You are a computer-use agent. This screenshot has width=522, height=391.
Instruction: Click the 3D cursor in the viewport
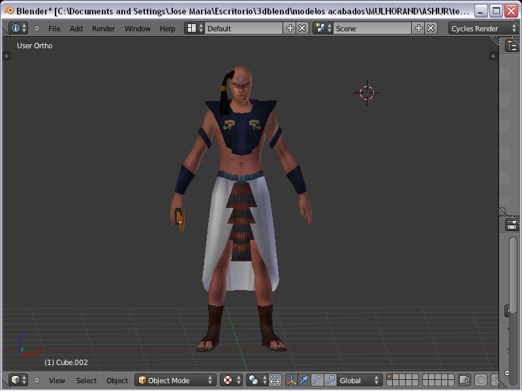(367, 93)
